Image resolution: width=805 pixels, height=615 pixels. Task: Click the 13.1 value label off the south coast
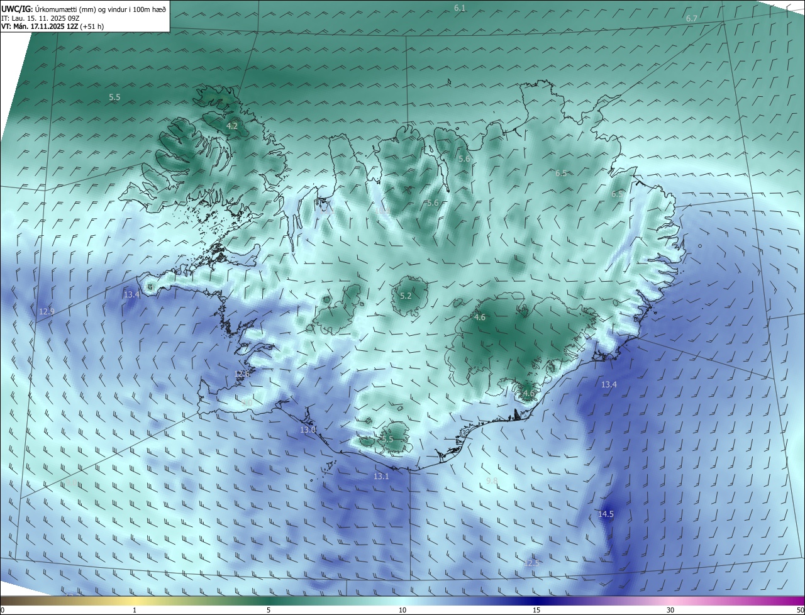[381, 477]
